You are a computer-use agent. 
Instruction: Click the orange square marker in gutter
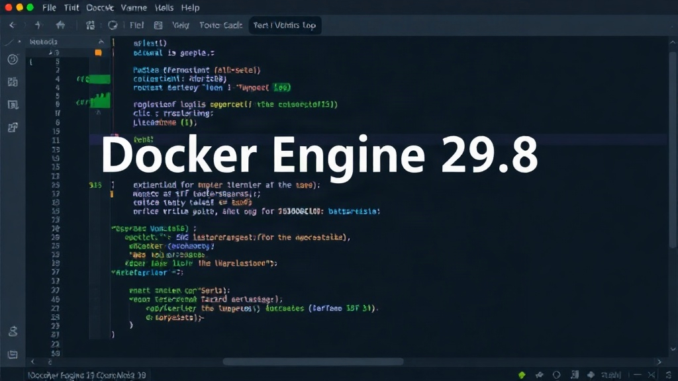(x=98, y=53)
